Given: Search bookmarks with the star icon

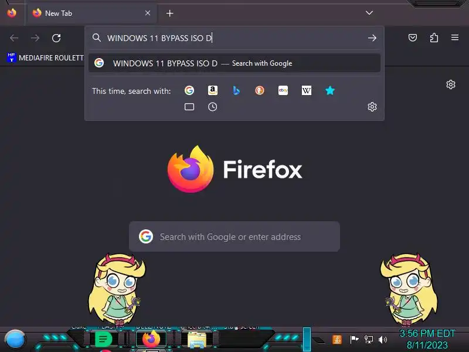Looking at the screenshot, I should click(x=330, y=90).
